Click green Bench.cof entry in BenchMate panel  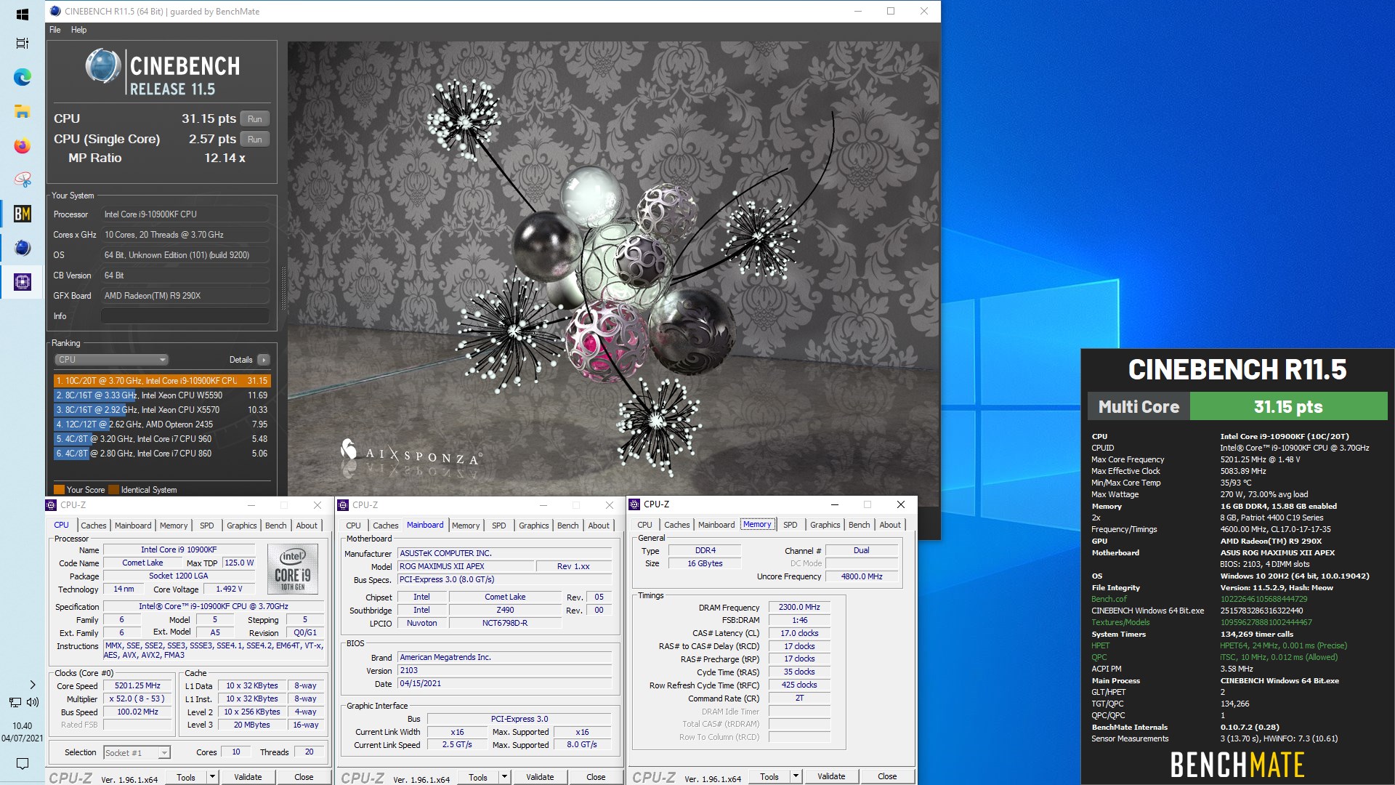(1109, 599)
